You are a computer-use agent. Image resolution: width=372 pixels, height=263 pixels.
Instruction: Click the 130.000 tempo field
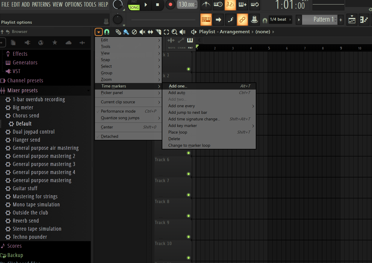187,4
